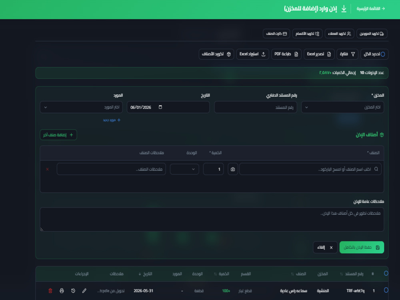Screen dimensions: 400x300
Task: Click تصدير Excel export button
Action: [319, 54]
